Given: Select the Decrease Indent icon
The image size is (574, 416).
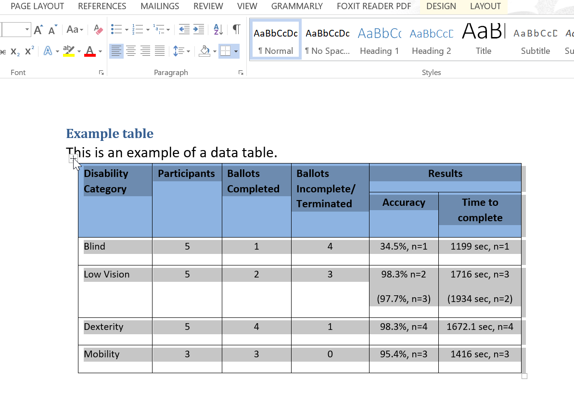Looking at the screenshot, I should tap(184, 29).
